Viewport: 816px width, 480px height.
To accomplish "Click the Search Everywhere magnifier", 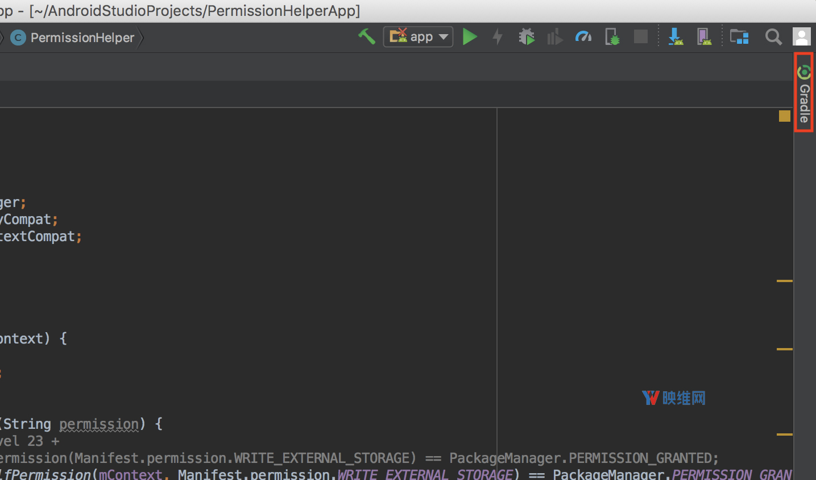I will pyautogui.click(x=773, y=37).
